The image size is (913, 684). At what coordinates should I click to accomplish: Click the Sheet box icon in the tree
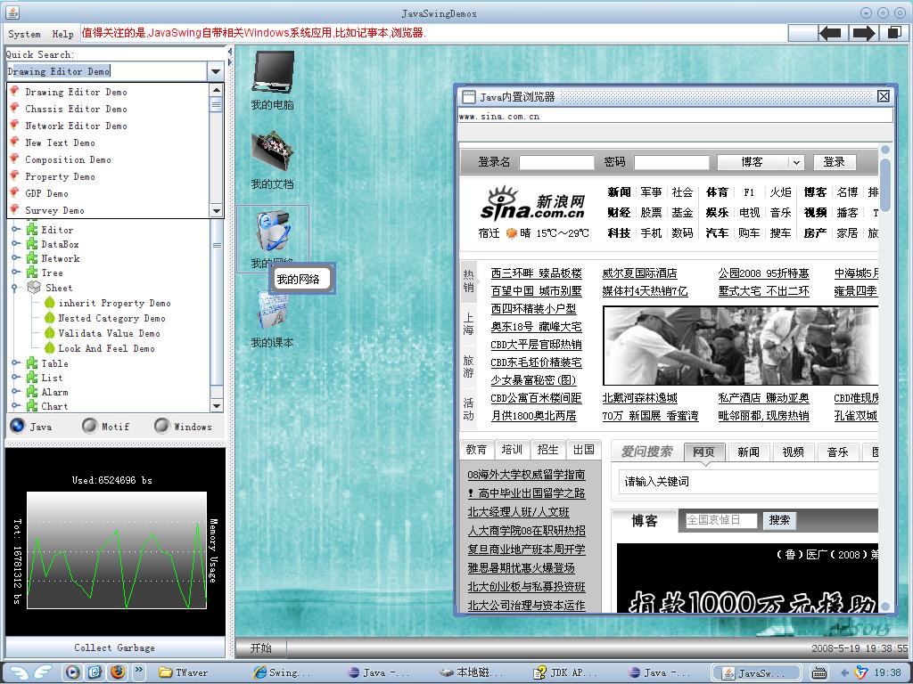point(35,288)
